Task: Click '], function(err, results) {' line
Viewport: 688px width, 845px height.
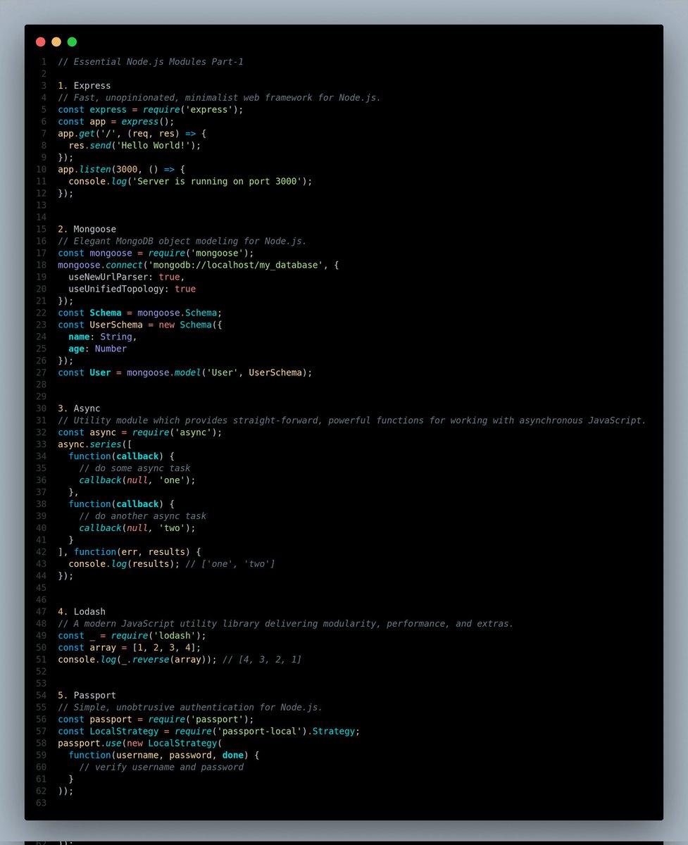Action: [130, 552]
